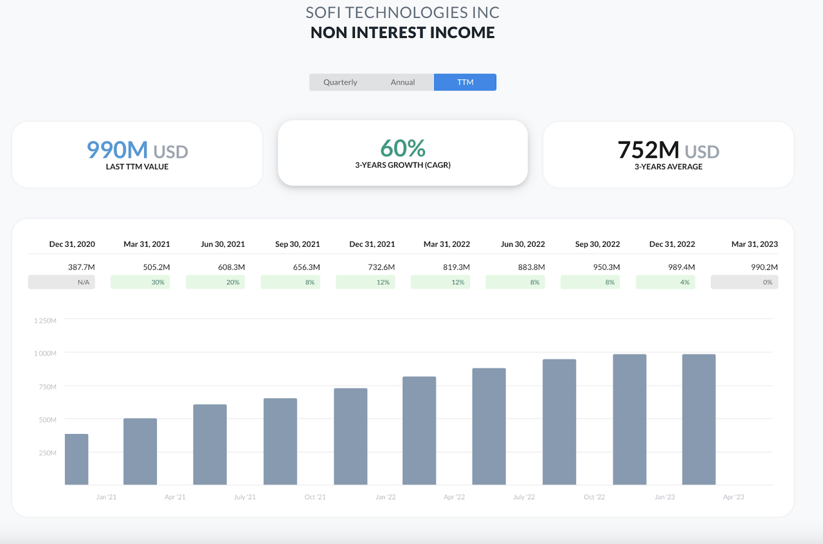823x544 pixels.
Task: Click the Dec 31, 2022 column header
Action: (672, 244)
